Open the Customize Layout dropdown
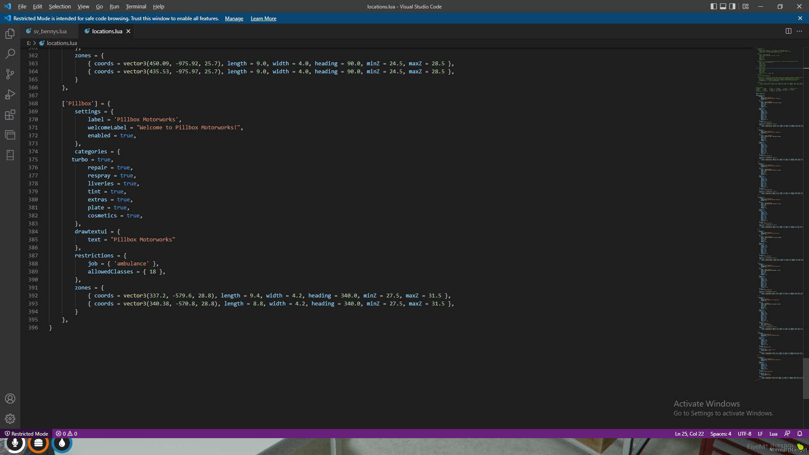The width and height of the screenshot is (809, 455). (745, 6)
